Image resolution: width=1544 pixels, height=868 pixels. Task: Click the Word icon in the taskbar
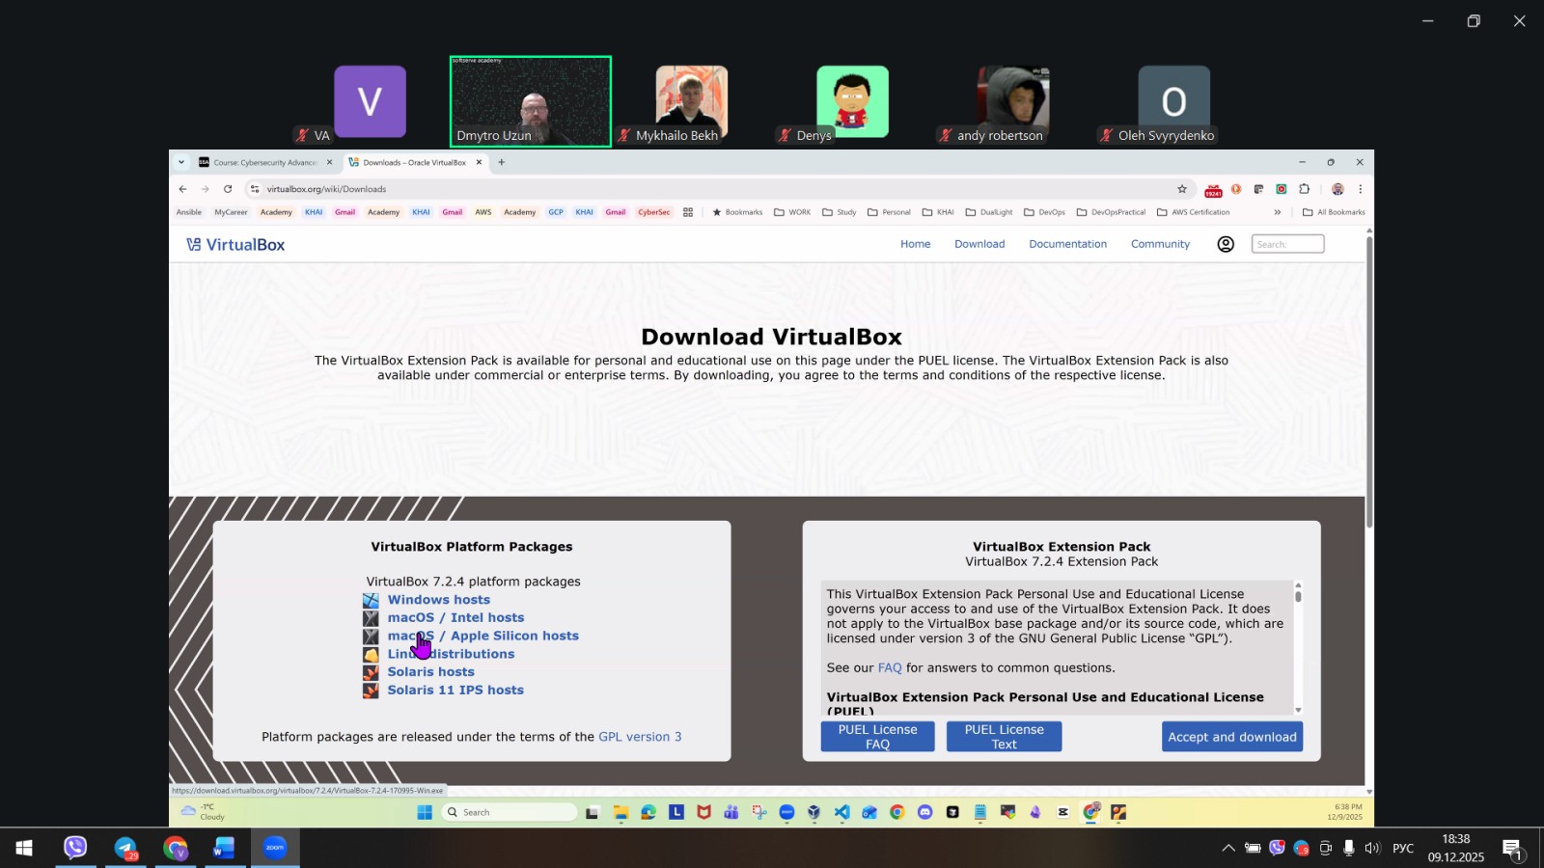click(224, 848)
